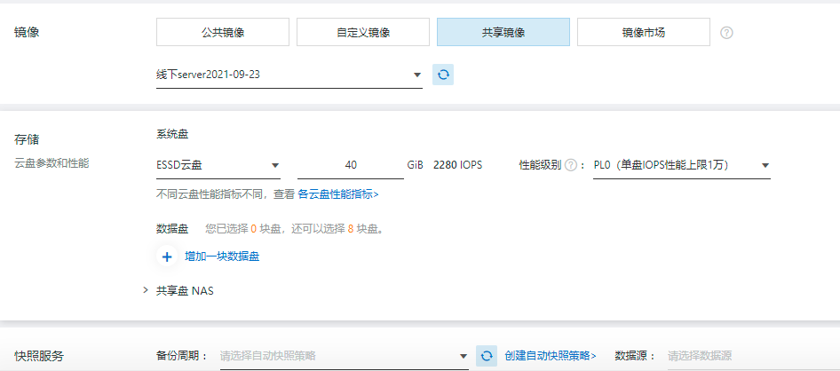Open the 备份周期 snapshot policy dropdown
Screen dimensions: 840x371
click(x=344, y=356)
